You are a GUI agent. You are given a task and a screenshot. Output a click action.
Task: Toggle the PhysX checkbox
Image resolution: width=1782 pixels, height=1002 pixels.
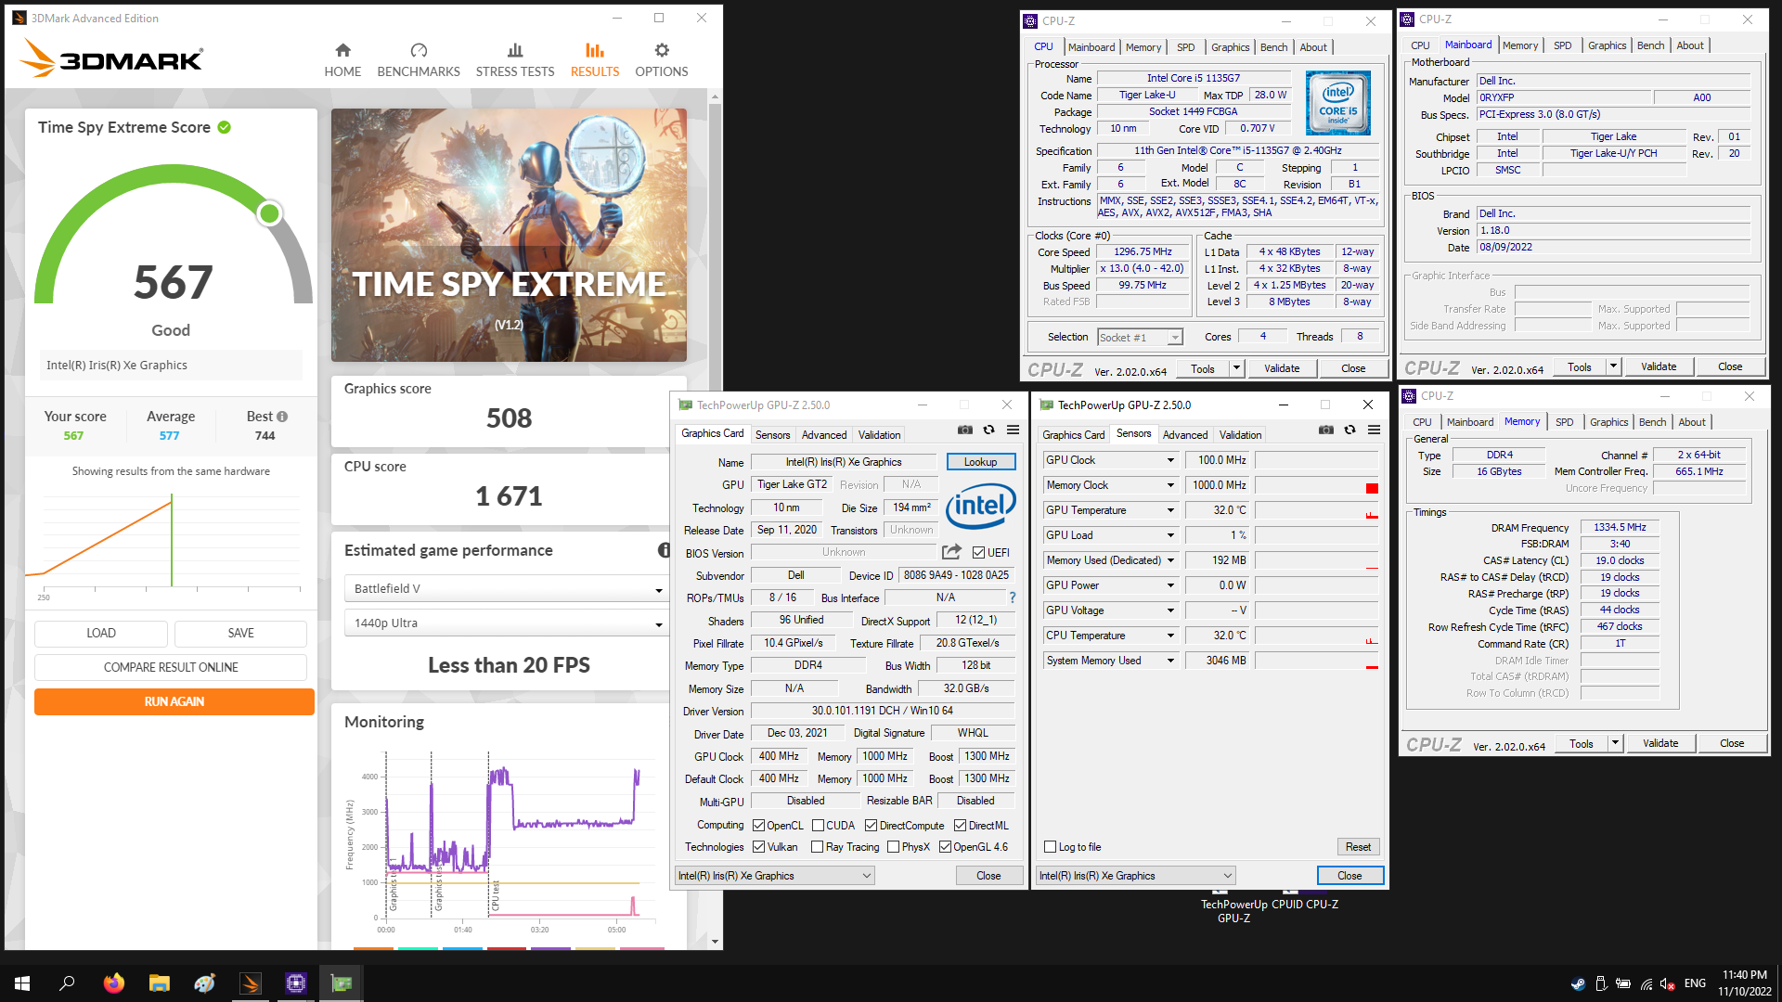(x=894, y=847)
